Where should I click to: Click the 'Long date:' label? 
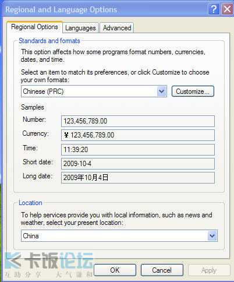pos(38,176)
